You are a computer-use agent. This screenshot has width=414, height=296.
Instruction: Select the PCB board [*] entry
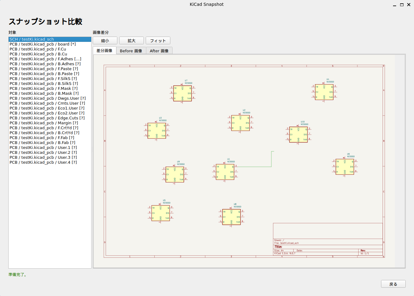point(43,44)
